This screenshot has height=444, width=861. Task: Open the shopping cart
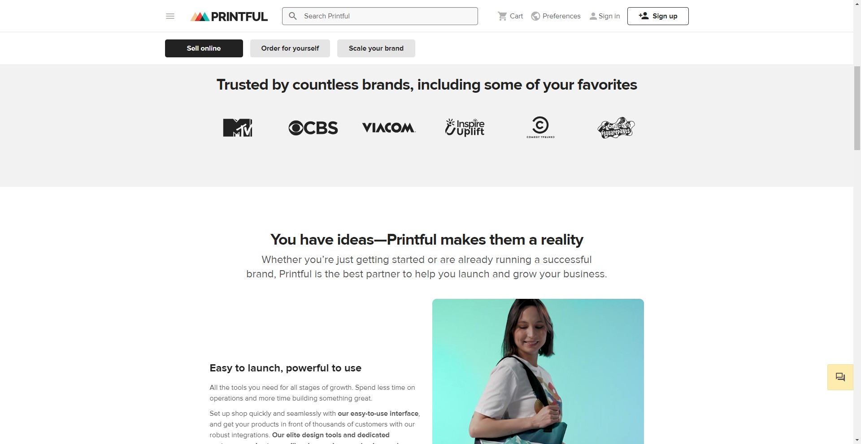point(510,16)
